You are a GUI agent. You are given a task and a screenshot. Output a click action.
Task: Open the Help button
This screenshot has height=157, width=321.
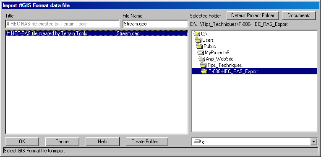pos(102,142)
